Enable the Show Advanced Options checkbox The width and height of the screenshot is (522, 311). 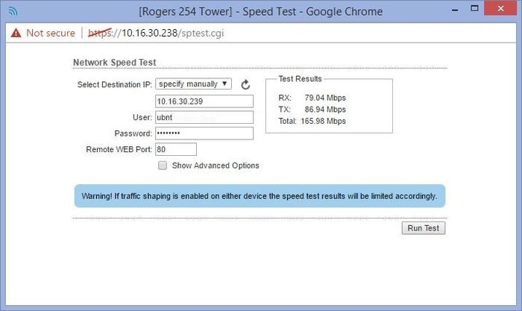[x=163, y=166]
